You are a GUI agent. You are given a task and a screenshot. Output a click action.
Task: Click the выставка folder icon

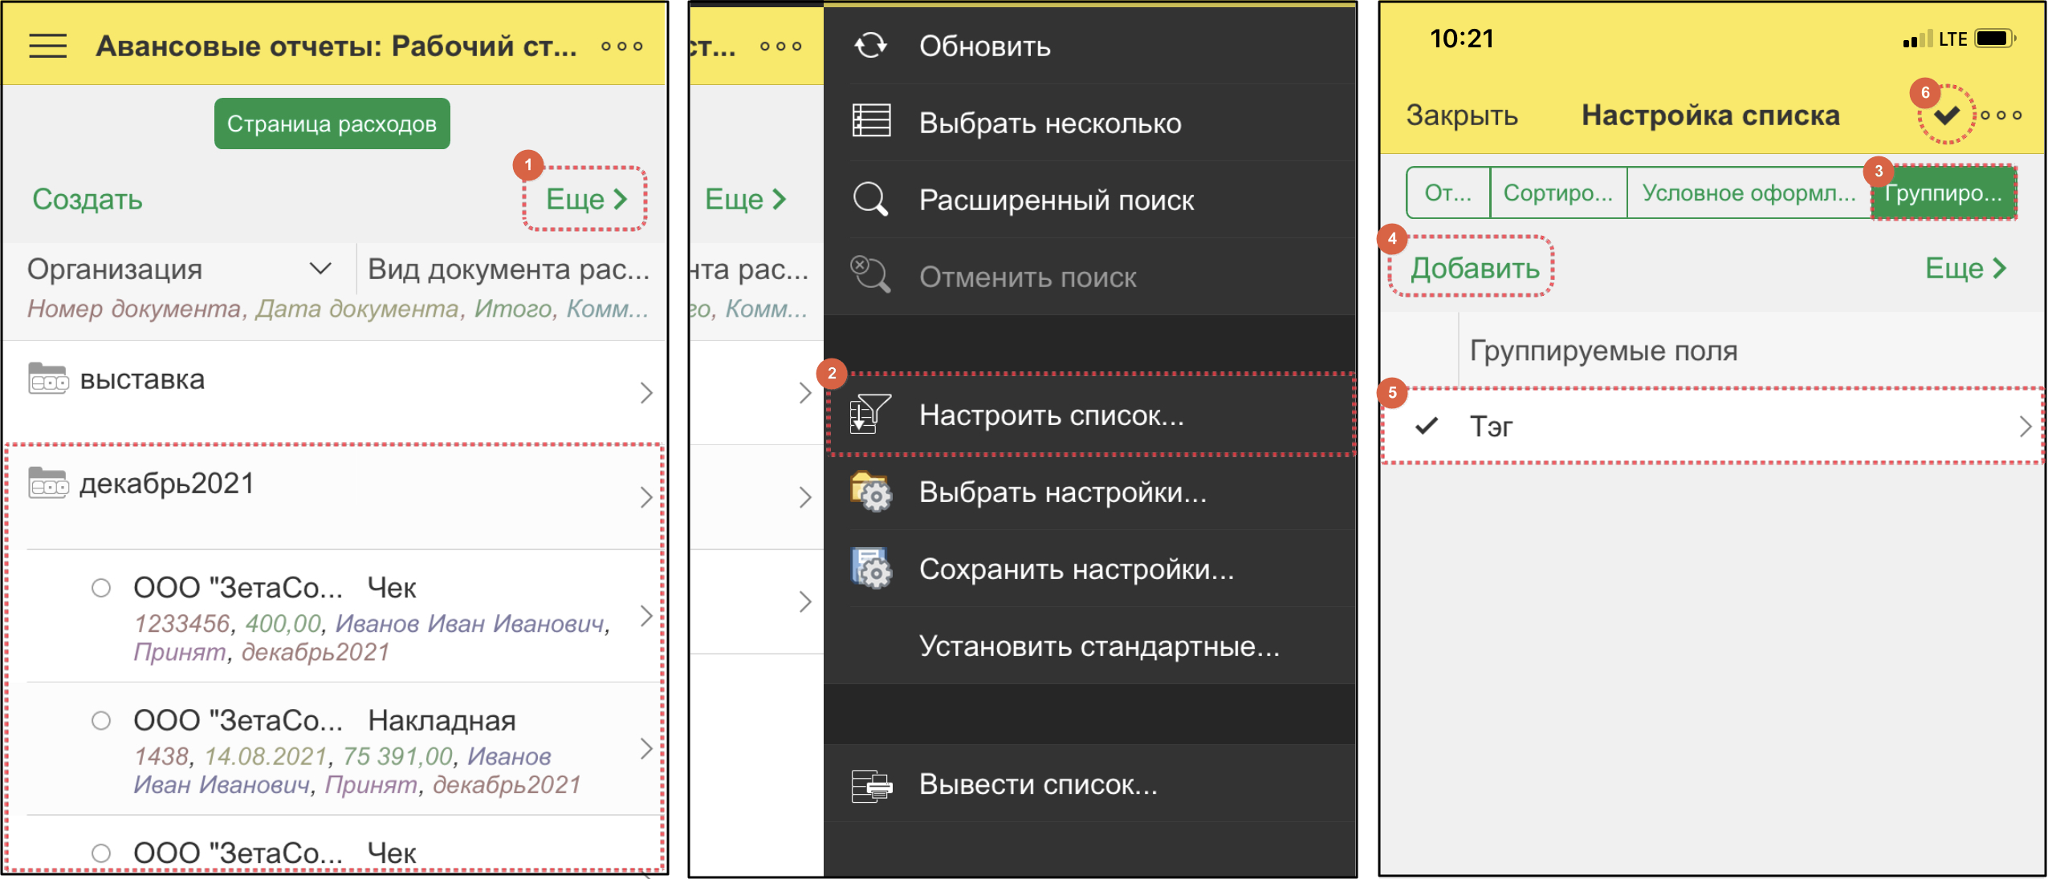click(x=48, y=379)
